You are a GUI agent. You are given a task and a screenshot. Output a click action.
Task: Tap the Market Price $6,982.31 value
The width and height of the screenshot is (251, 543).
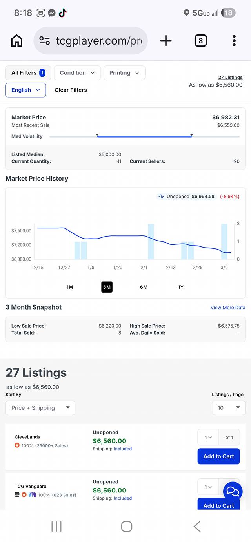point(226,117)
